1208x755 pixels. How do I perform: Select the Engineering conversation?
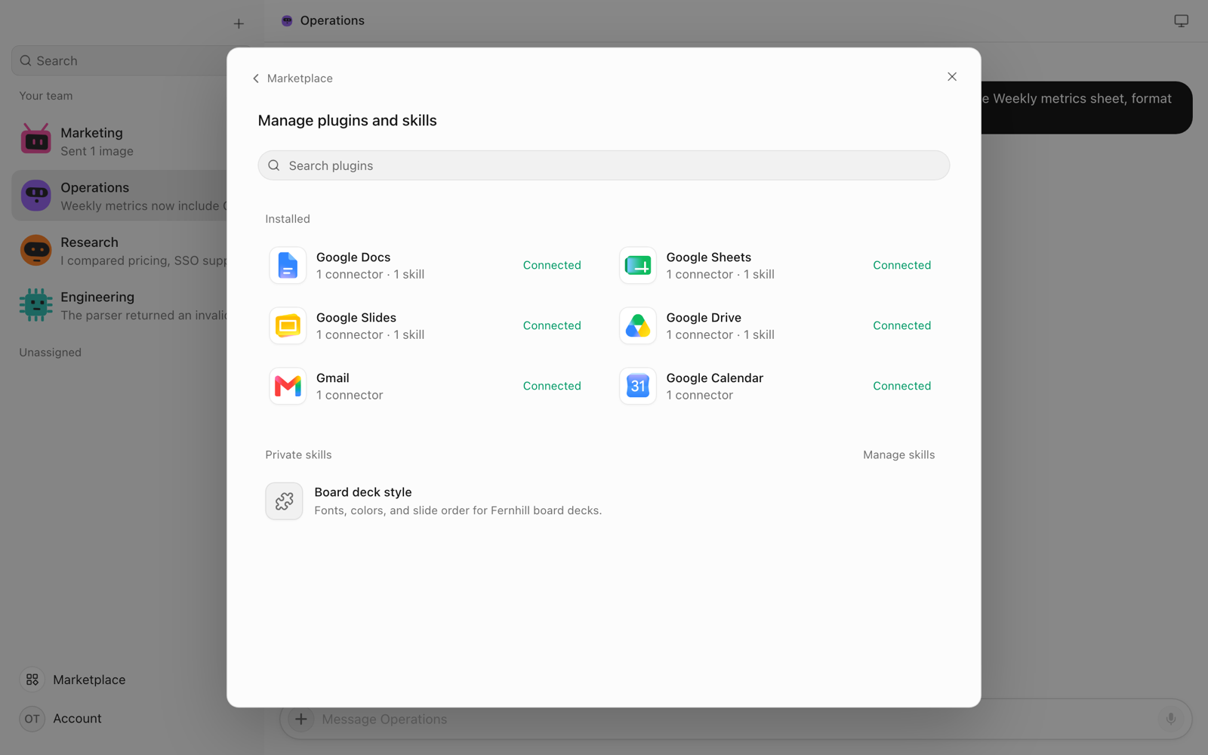(x=119, y=305)
